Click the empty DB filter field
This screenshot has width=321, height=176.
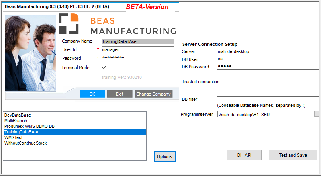(268, 99)
